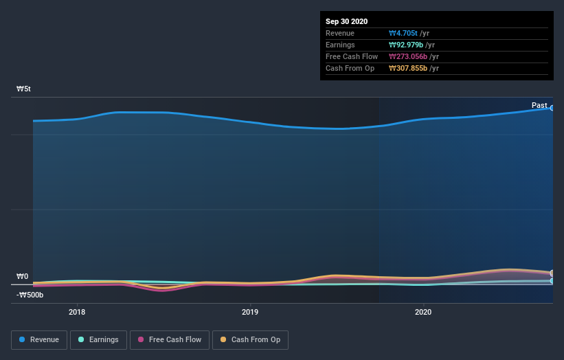This screenshot has width=564, height=360.
Task: Click the Cash From Op endpoint marker
Action: point(552,273)
